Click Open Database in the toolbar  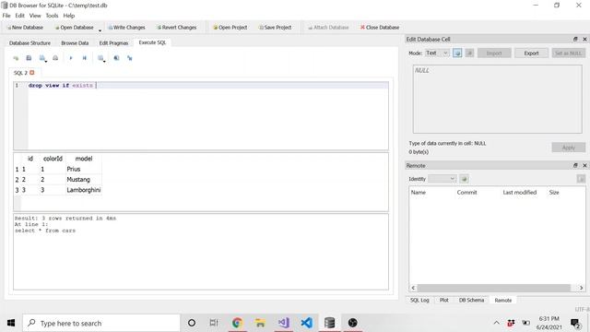75,28
